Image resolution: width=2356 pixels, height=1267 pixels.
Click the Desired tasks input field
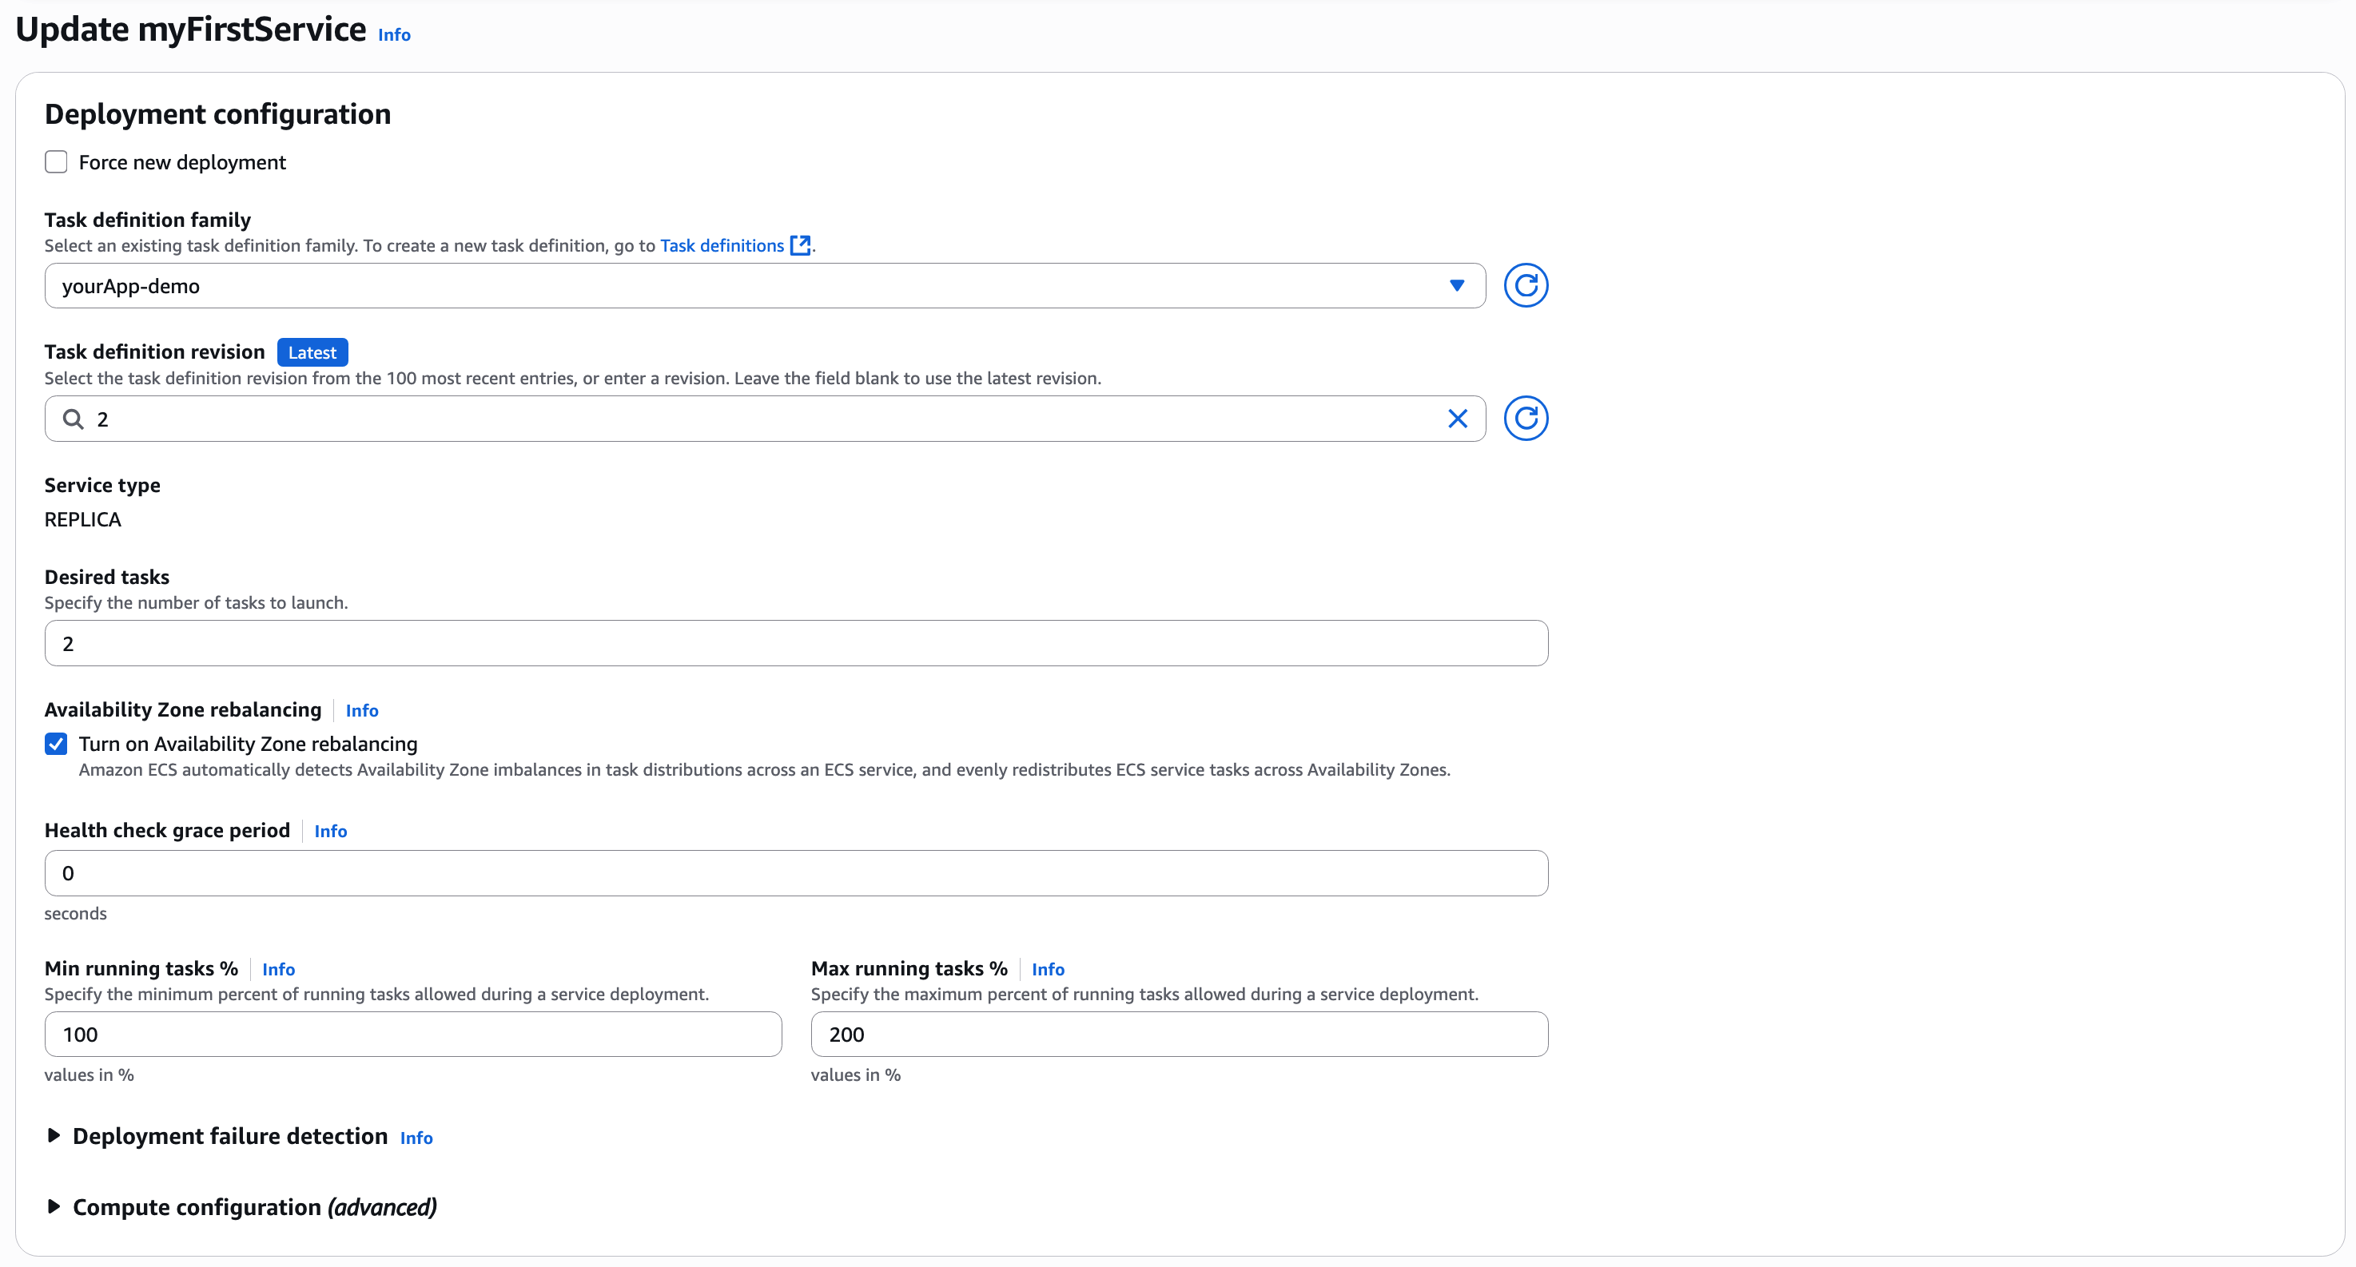(x=796, y=644)
